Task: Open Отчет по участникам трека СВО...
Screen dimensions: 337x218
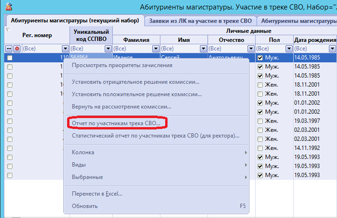Action: click(156, 123)
